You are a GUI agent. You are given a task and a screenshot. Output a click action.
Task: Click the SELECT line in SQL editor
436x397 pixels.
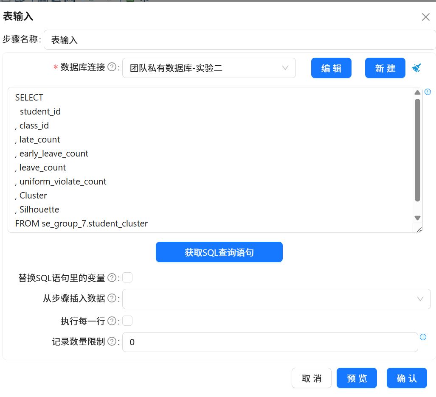[29, 98]
